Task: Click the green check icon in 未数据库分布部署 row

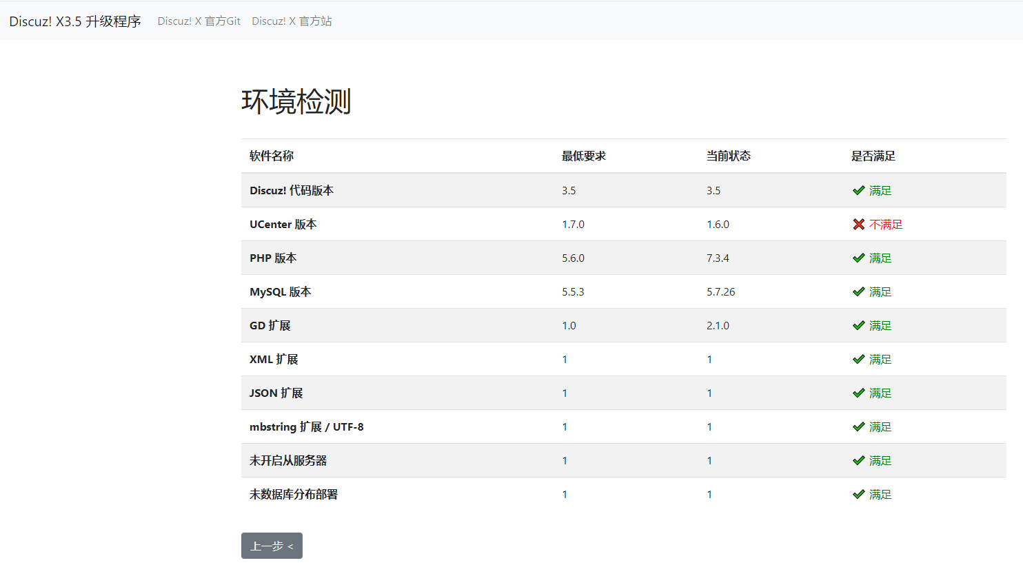Action: tap(858, 494)
